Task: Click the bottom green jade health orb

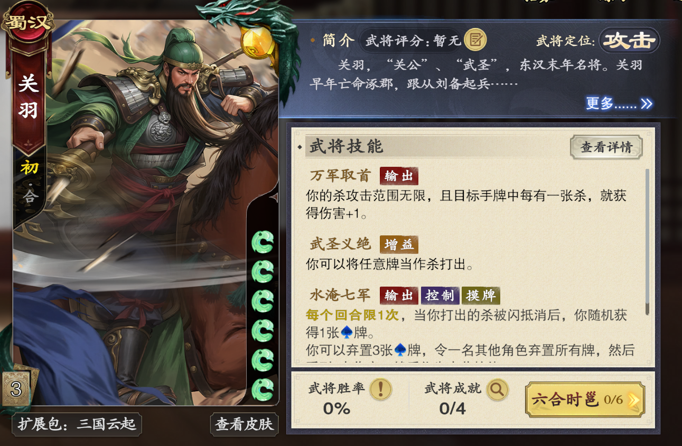Action: (262, 390)
